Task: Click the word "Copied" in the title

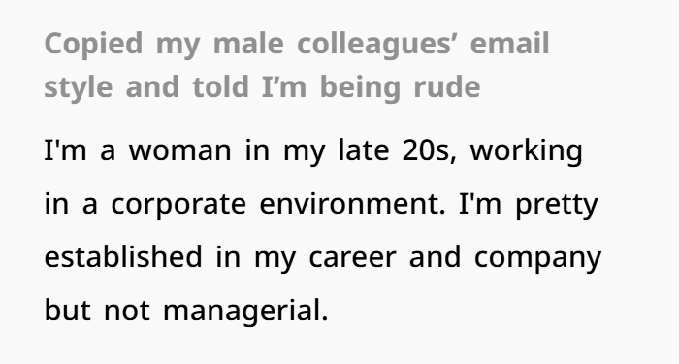Action: pyautogui.click(x=93, y=46)
